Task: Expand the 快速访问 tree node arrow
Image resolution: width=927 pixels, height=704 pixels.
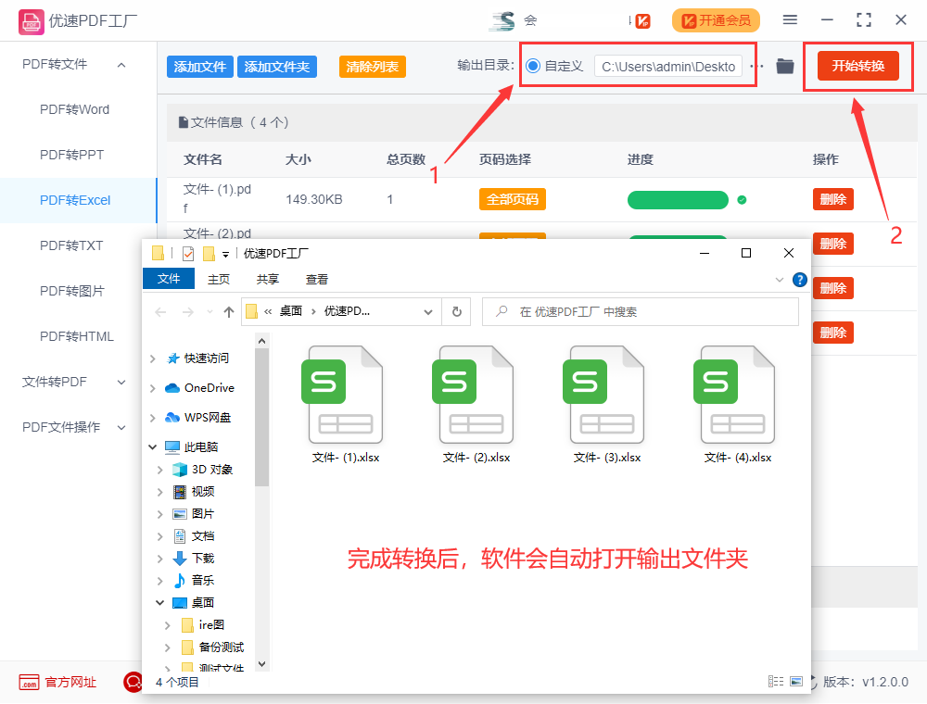Action: 153,358
